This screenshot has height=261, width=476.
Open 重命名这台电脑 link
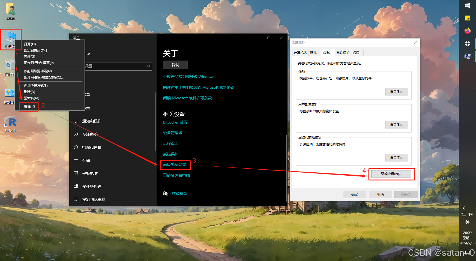176,175
